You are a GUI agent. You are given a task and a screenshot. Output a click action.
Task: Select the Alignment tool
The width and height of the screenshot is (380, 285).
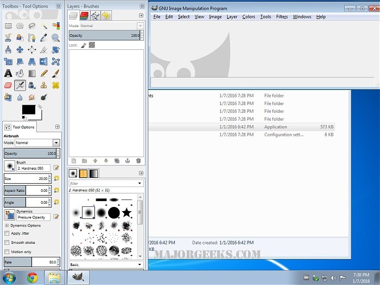coord(31,50)
